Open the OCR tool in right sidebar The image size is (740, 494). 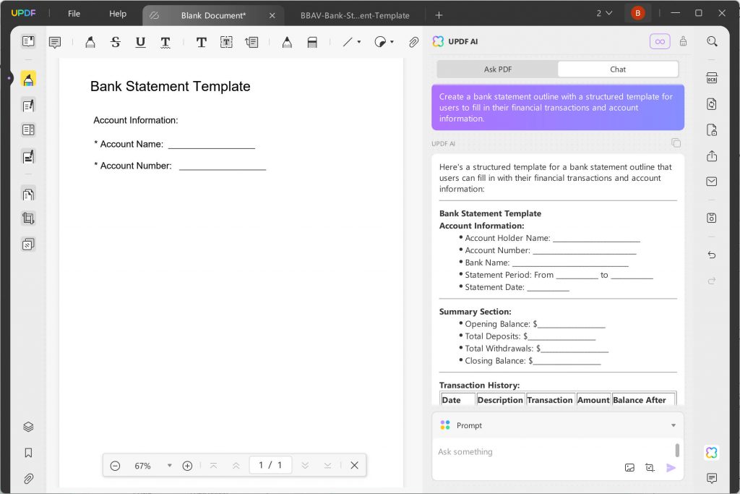[712, 77]
